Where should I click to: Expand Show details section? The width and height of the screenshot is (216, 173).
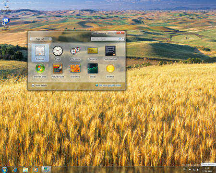[x=39, y=86]
